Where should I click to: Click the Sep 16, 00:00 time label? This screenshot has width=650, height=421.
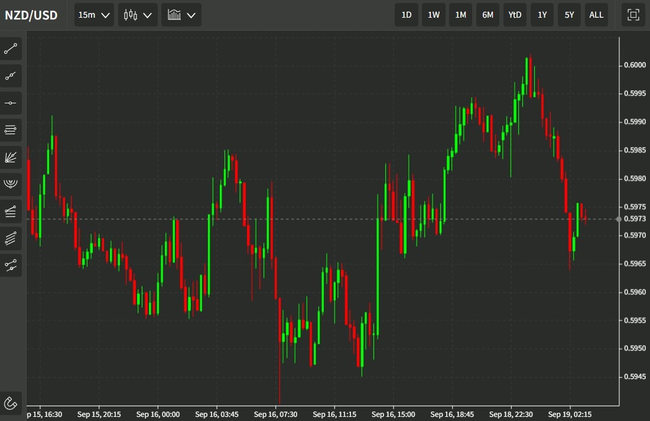[x=158, y=415]
